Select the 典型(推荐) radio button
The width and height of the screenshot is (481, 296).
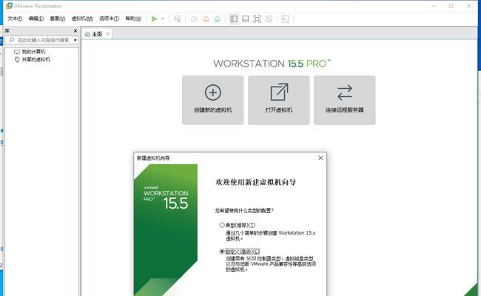pyautogui.click(x=222, y=225)
